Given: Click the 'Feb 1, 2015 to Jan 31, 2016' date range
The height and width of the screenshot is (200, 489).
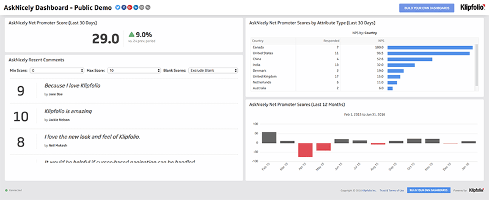Looking at the screenshot, I should pyautogui.click(x=364, y=115).
